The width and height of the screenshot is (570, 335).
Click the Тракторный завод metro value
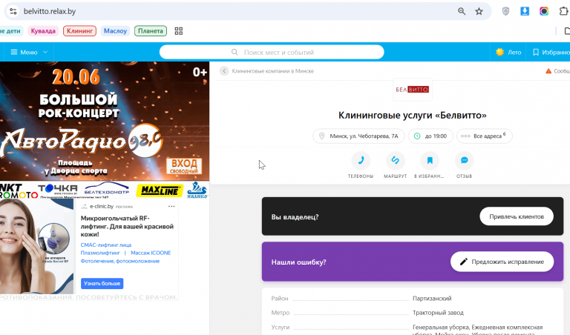(438, 313)
